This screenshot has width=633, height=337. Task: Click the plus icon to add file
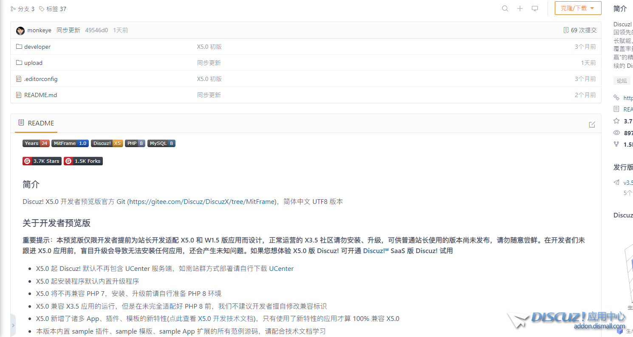[x=520, y=8]
